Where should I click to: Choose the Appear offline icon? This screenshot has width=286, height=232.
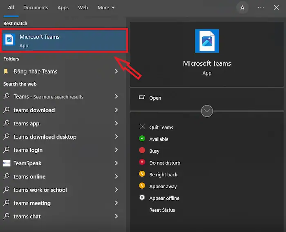(x=142, y=198)
